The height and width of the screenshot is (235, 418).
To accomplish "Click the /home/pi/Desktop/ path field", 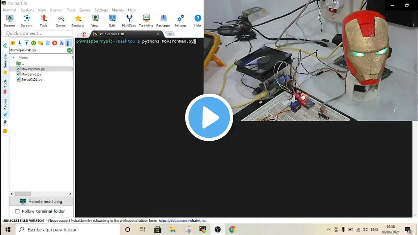I will (38, 50).
